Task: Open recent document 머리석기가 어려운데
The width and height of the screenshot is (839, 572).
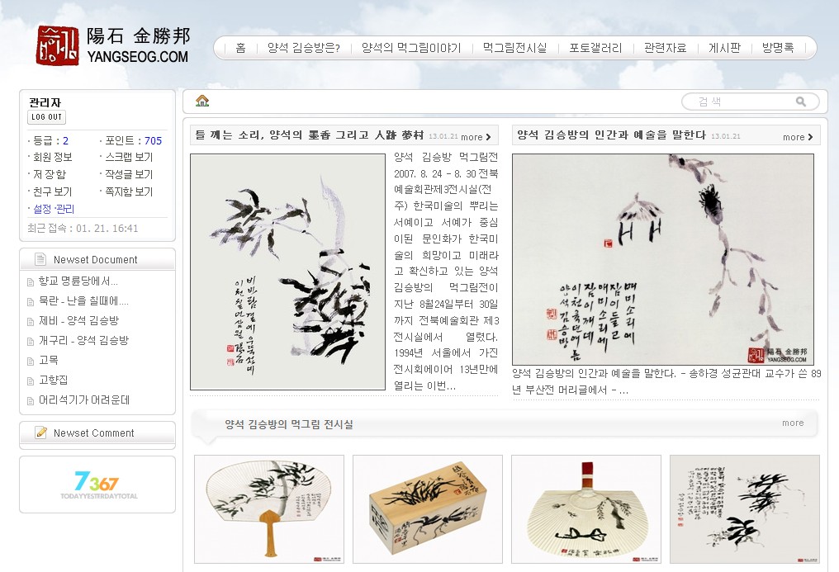Action: [84, 399]
